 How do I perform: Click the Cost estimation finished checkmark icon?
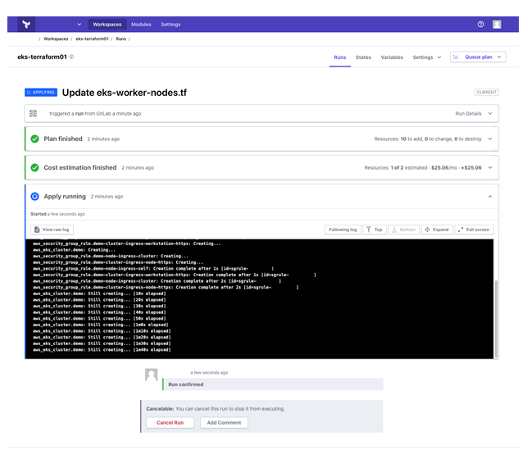coord(34,168)
